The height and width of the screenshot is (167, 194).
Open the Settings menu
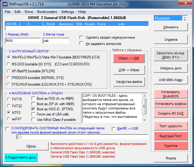[x=67, y=12]
